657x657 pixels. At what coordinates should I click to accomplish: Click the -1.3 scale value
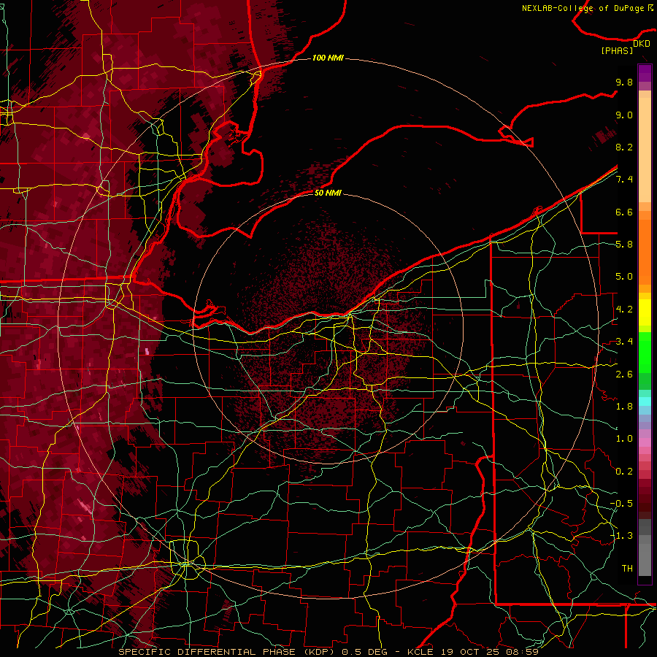tap(621, 536)
